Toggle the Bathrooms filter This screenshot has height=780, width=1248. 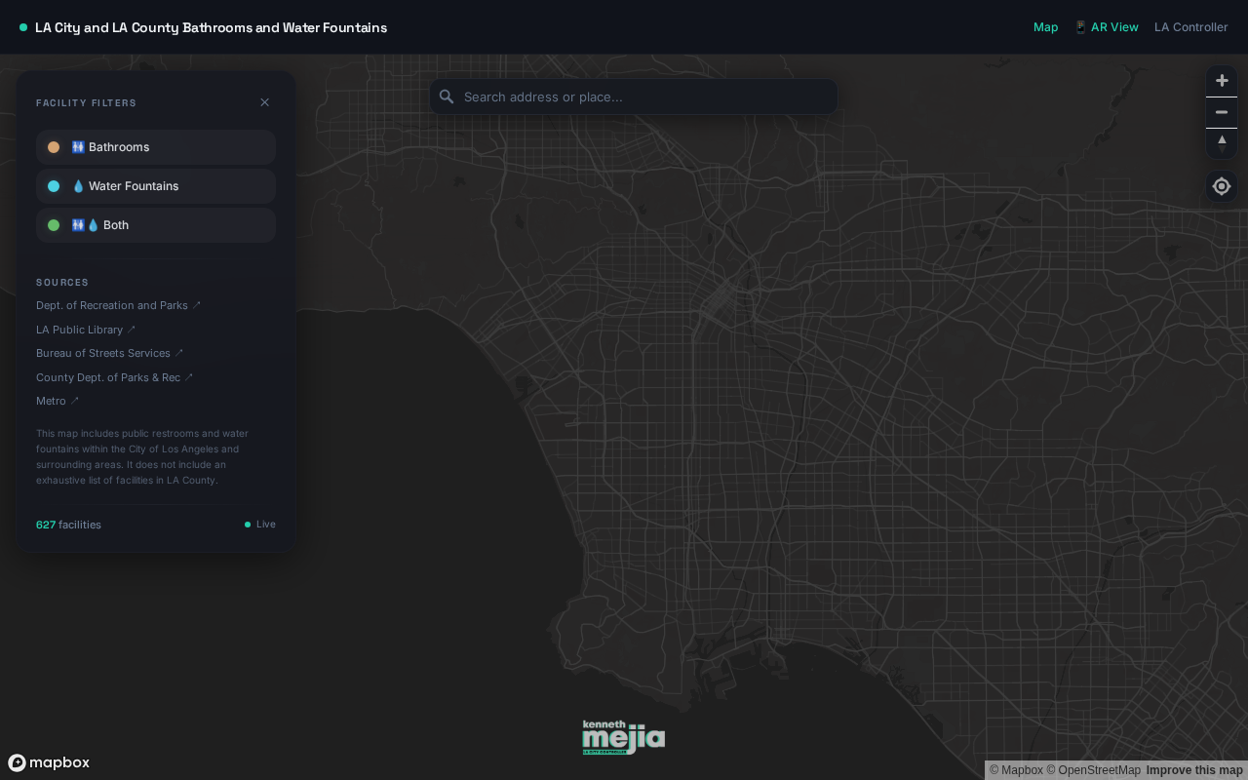[156, 147]
